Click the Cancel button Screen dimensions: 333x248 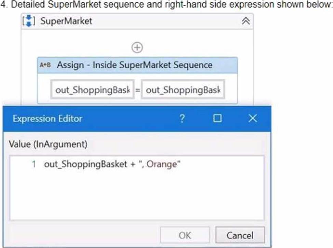(x=240, y=235)
